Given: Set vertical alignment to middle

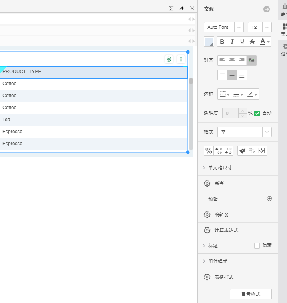Looking at the screenshot, I should tap(232, 75).
